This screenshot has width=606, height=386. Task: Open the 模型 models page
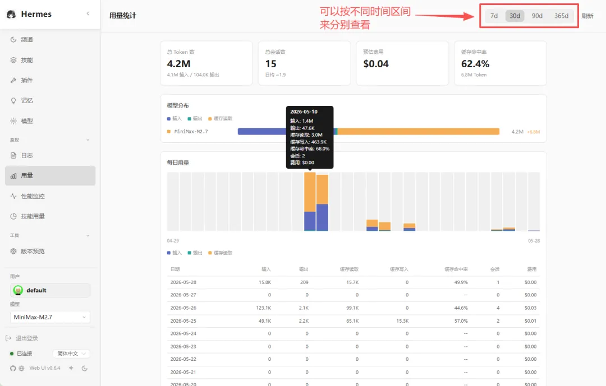coord(50,121)
